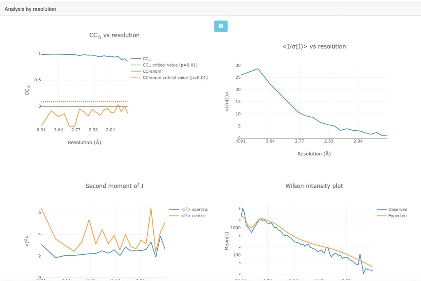Click Resolution (Å) axis label under <I/σ(I)> plot
The image size is (421, 281).
pyautogui.click(x=314, y=154)
